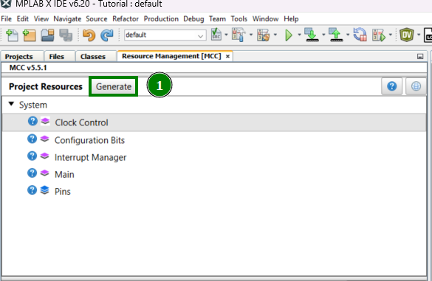Collapse the System tree node
Viewport: 432px width, 281px height.
click(11, 104)
